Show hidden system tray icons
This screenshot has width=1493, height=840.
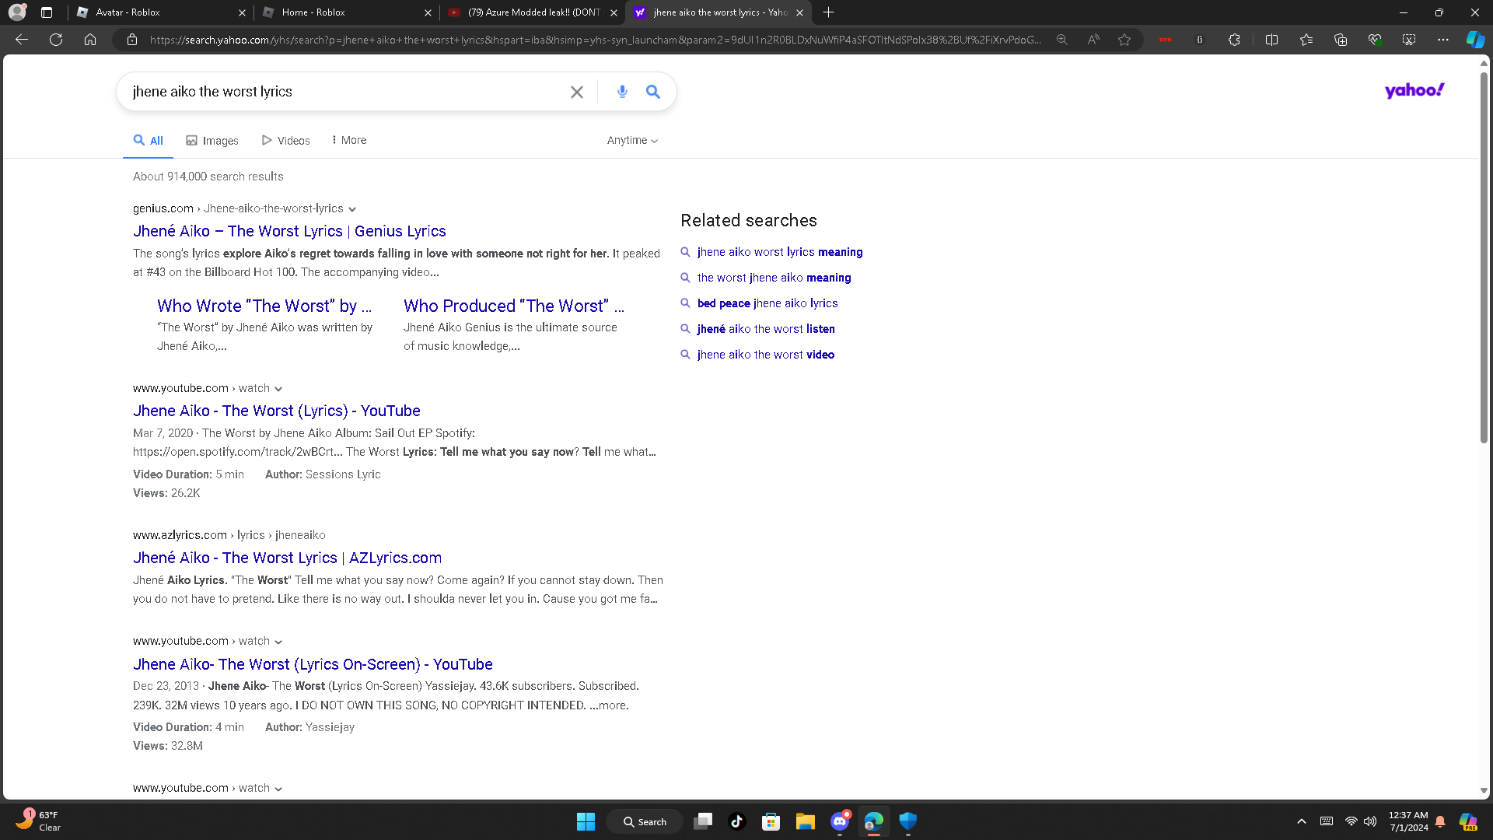pyautogui.click(x=1302, y=821)
